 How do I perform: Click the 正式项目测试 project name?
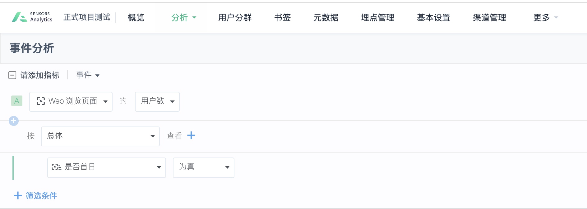(x=87, y=17)
